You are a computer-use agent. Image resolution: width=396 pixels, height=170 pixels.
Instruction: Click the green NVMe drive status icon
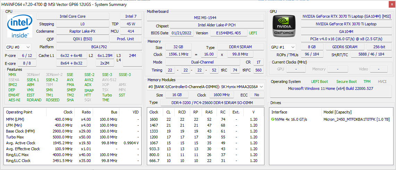click(273, 119)
